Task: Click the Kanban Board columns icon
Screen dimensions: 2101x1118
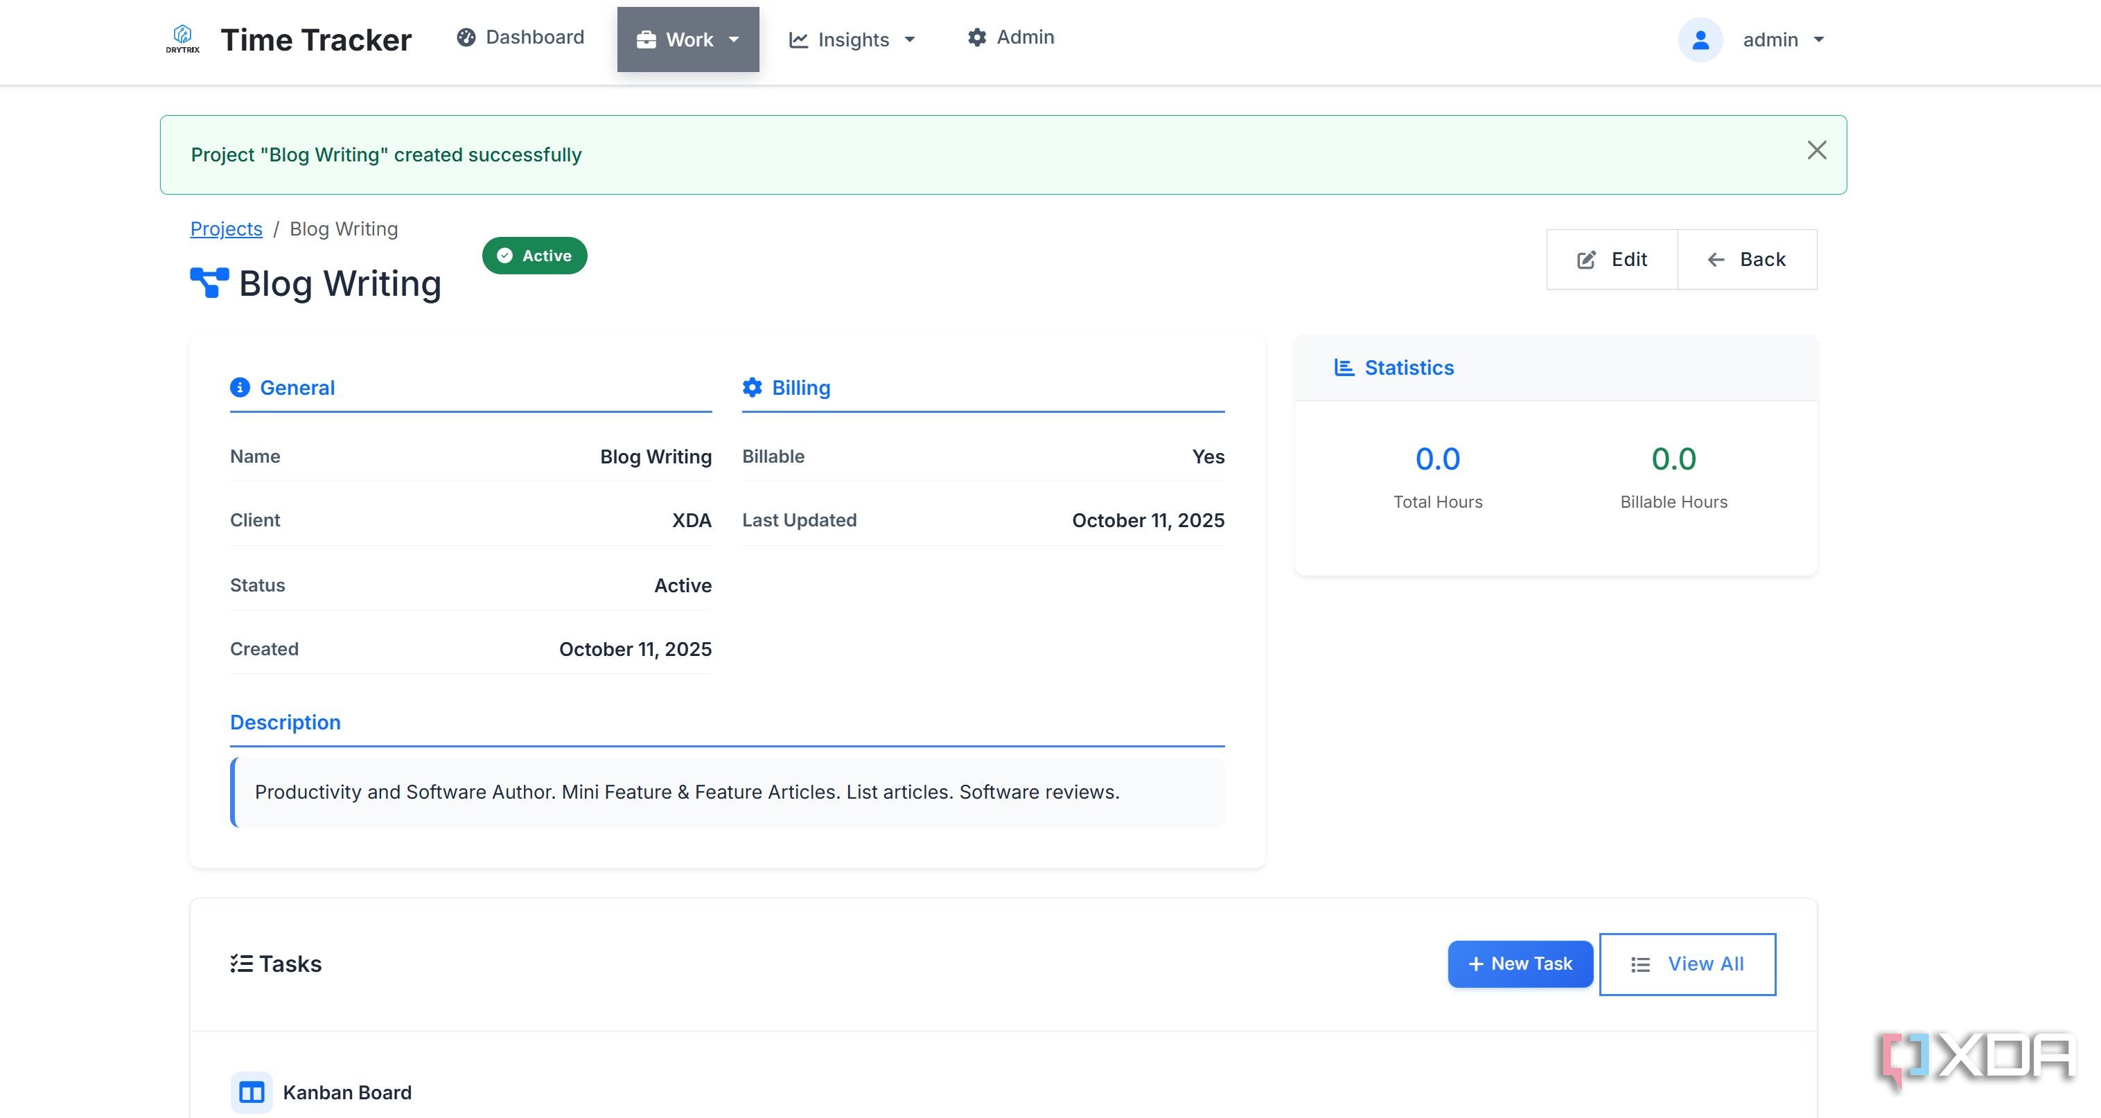Action: point(252,1093)
